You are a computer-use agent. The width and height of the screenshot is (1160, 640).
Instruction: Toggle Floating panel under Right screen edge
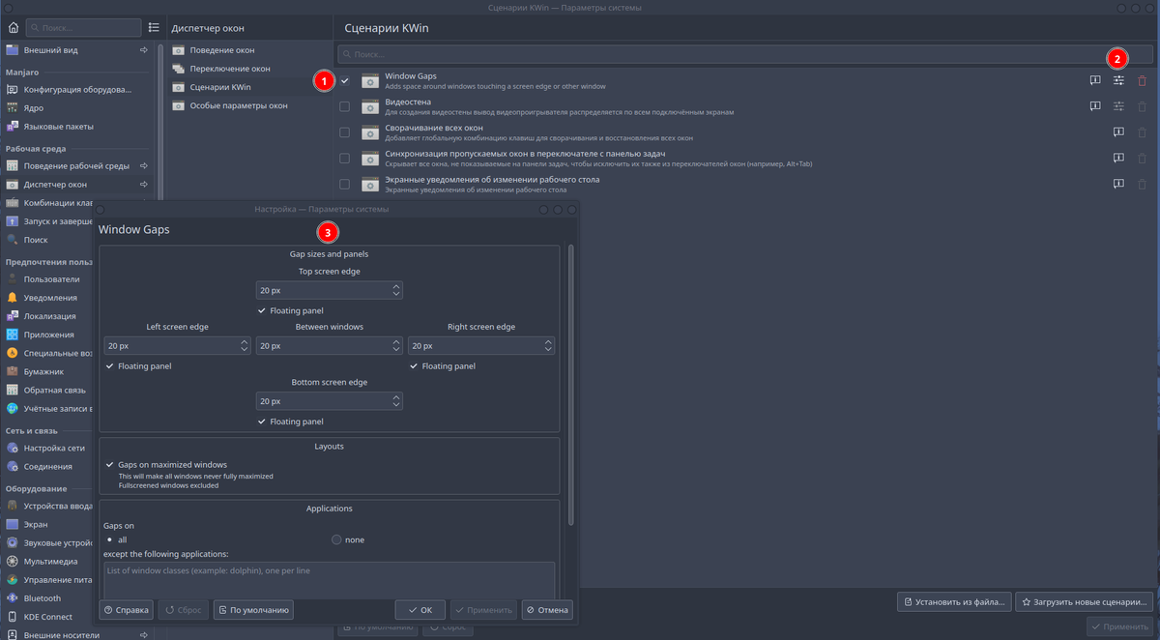pyautogui.click(x=443, y=366)
